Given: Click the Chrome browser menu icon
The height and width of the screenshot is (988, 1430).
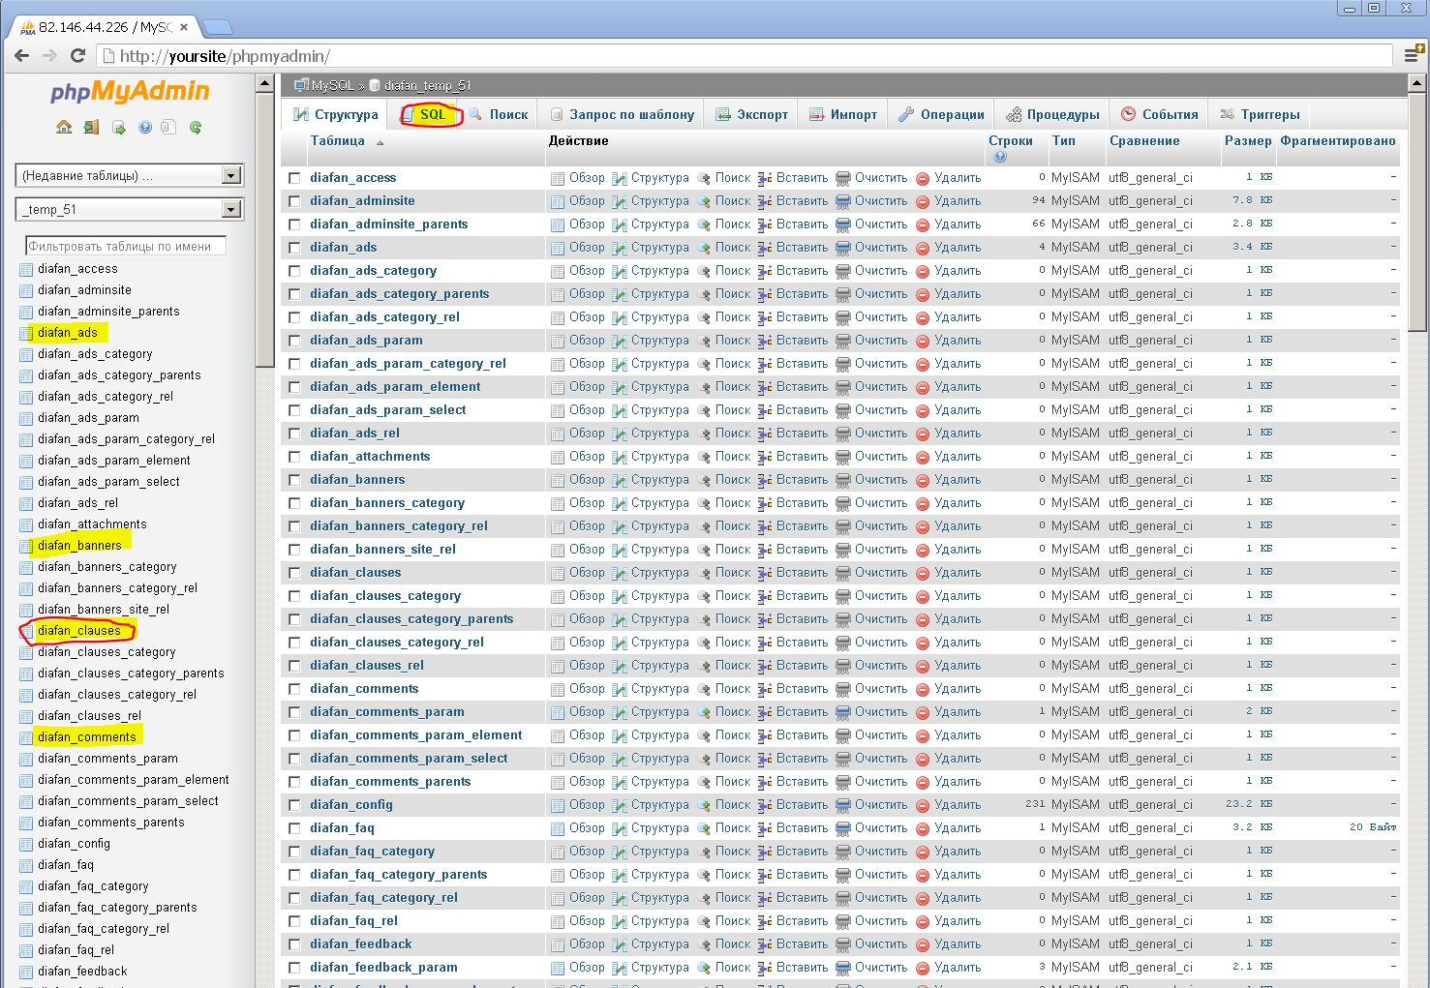Looking at the screenshot, I should pyautogui.click(x=1412, y=56).
